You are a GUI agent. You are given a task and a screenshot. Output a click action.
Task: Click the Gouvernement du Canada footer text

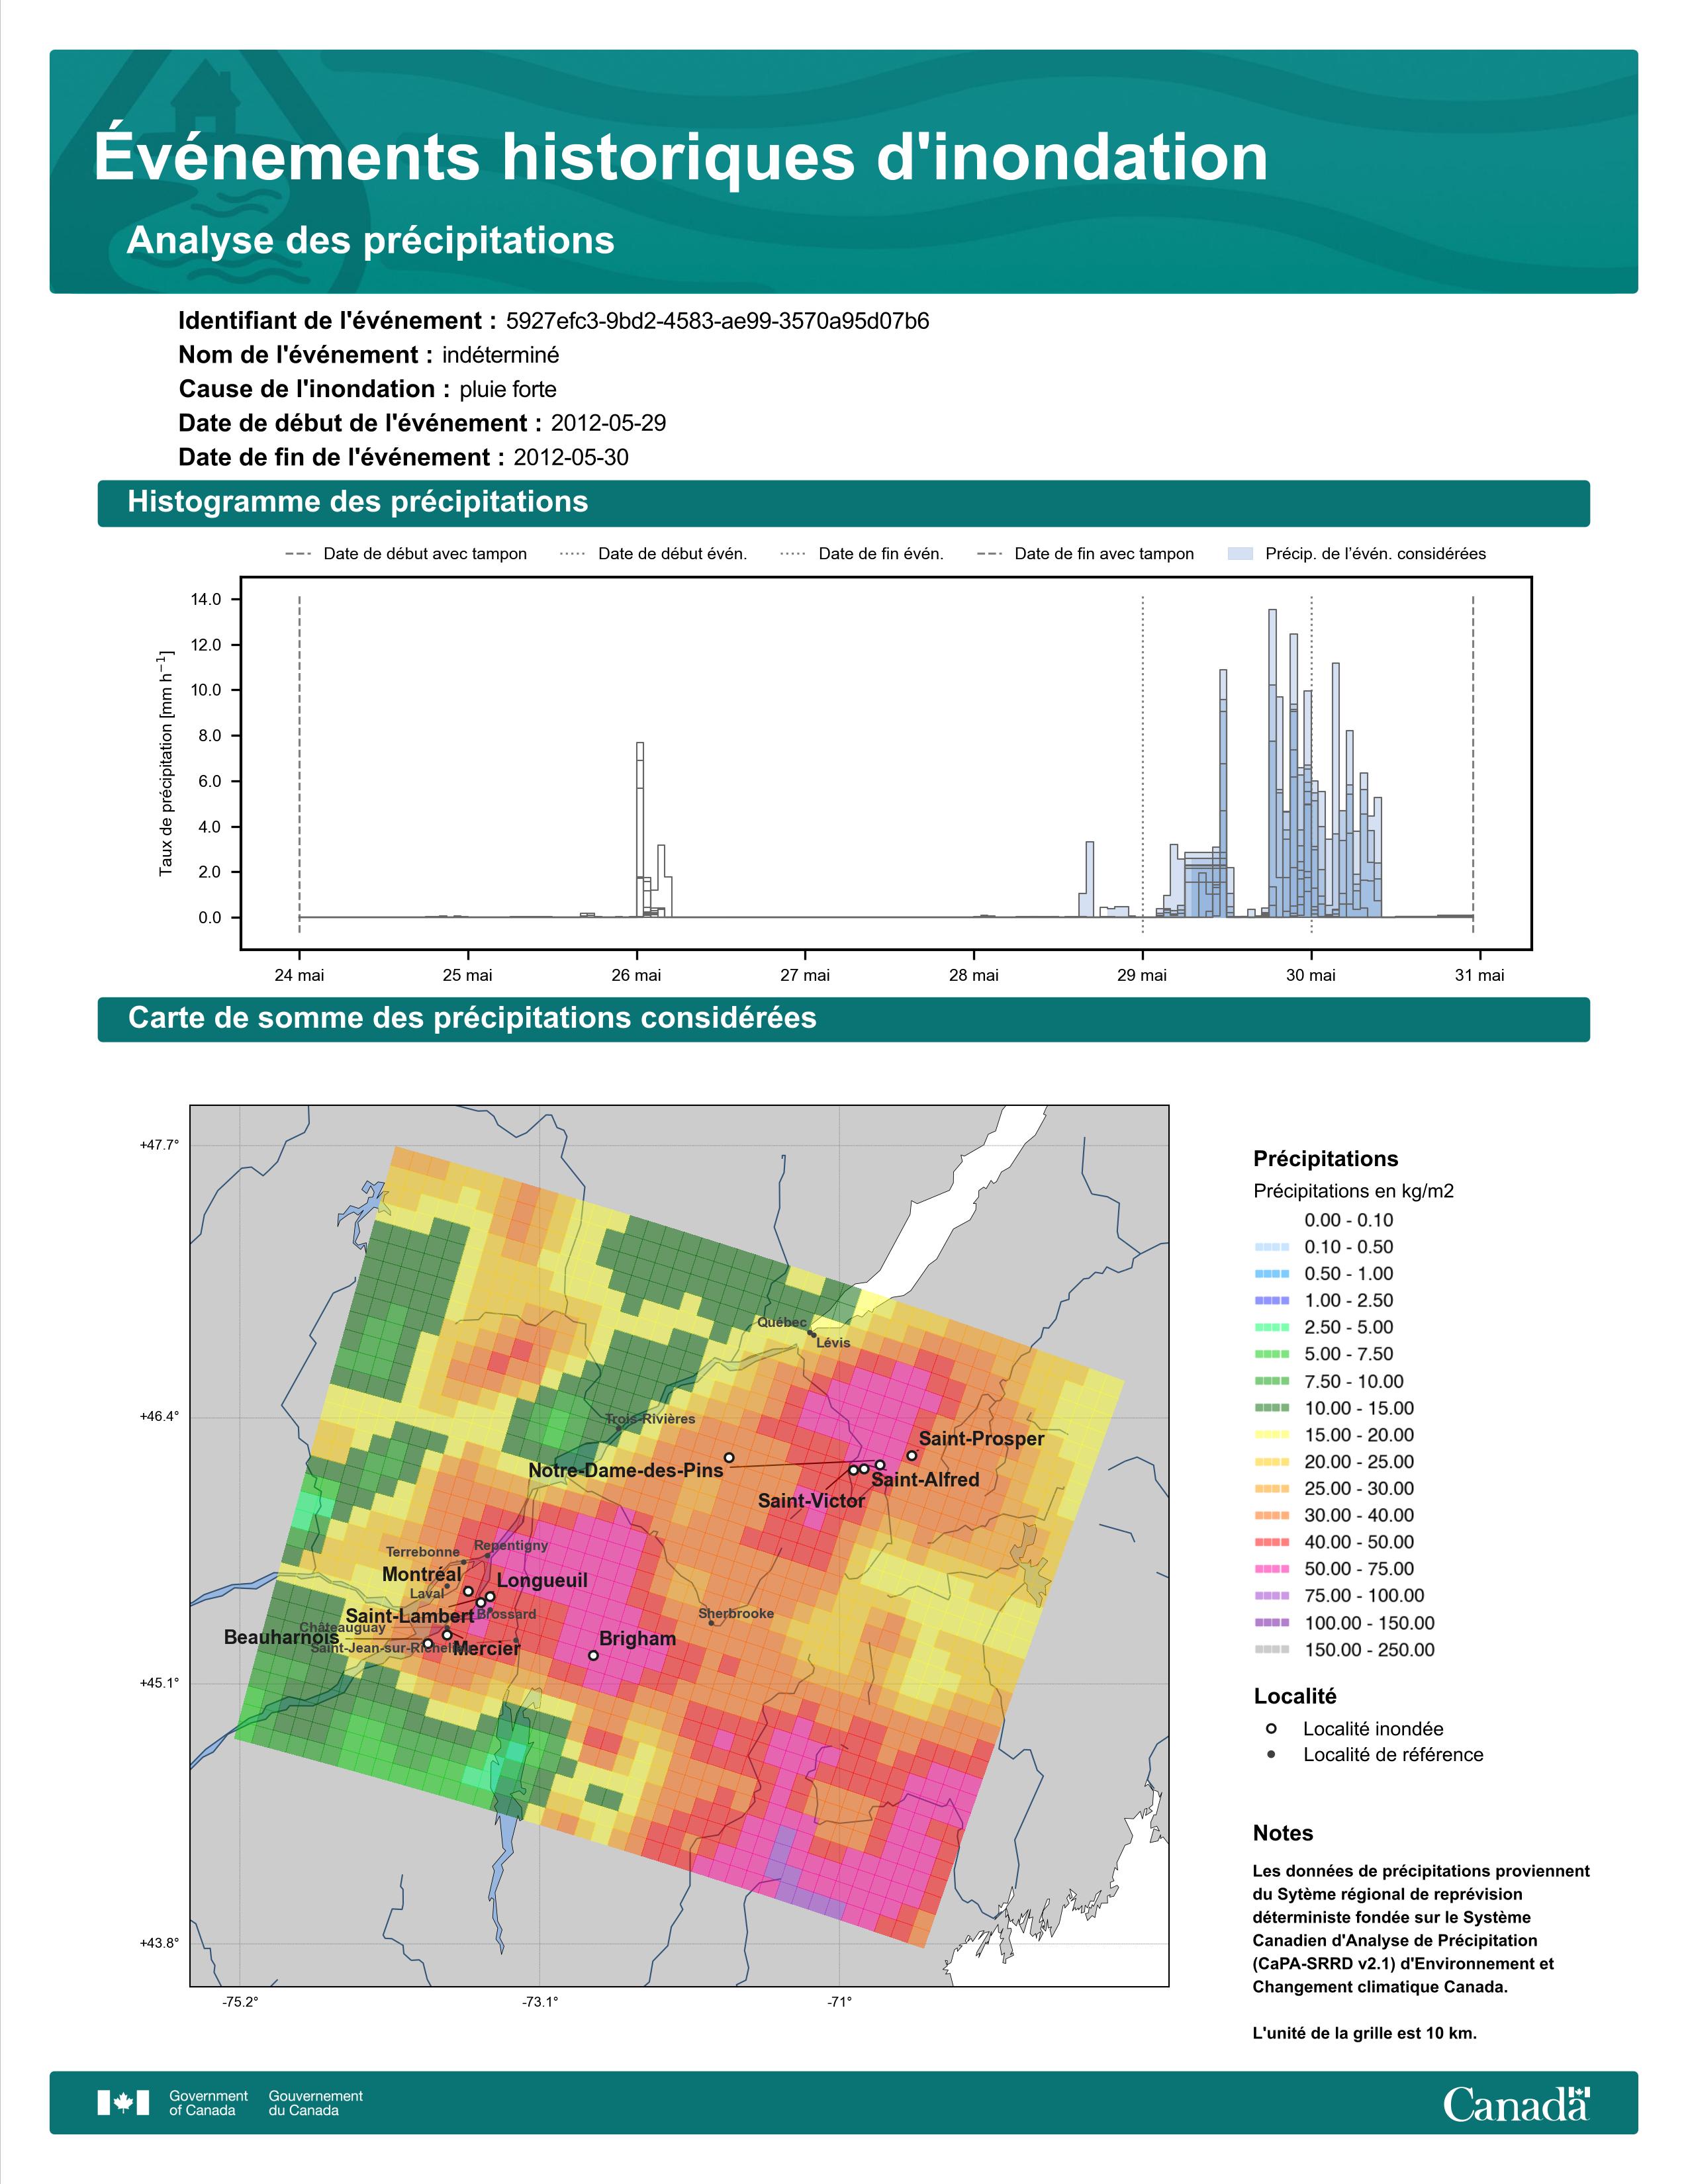pyautogui.click(x=316, y=2103)
